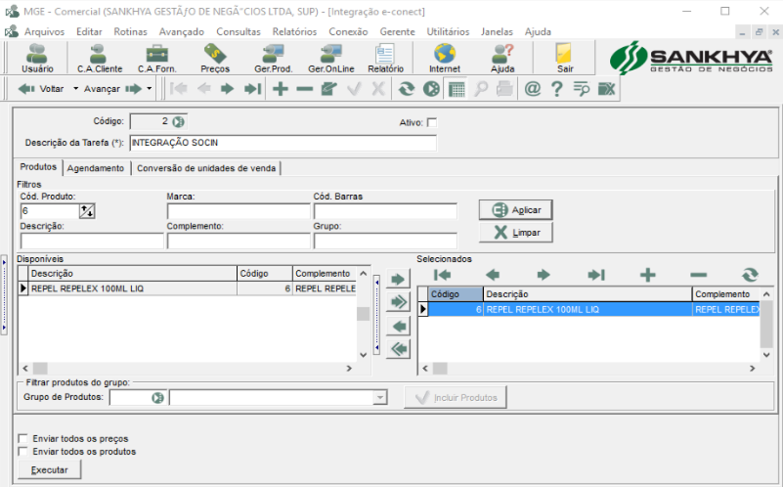Enable Enviar todos os produtos
The image size is (783, 487).
[22, 451]
